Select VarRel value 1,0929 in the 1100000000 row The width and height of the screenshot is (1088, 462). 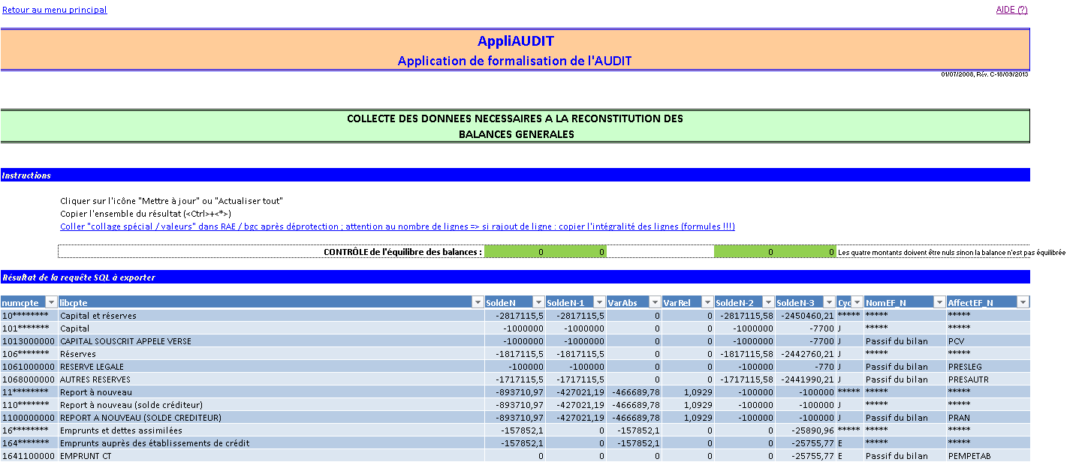pyautogui.click(x=687, y=418)
